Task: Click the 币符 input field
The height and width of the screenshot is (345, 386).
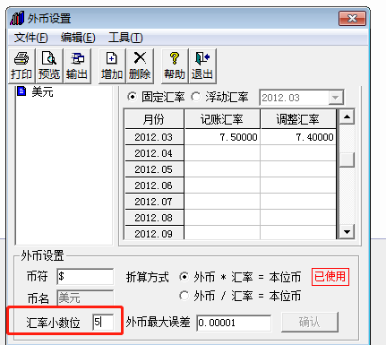Action: pos(85,276)
